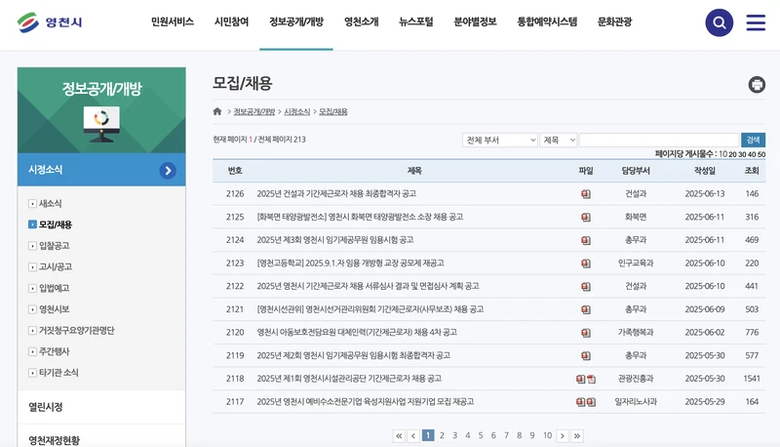Open 영천소개 top menu
The height and width of the screenshot is (447, 780).
pos(362,21)
